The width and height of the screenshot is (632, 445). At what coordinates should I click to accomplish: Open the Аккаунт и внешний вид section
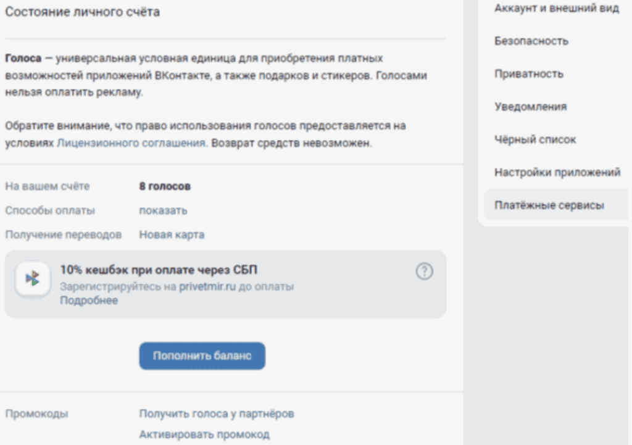556,8
